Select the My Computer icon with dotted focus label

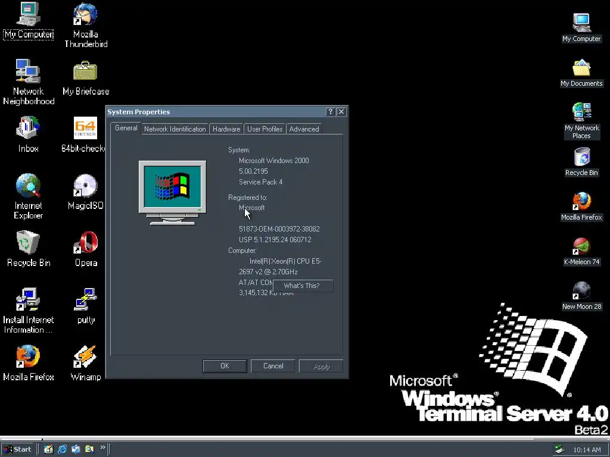[29, 21]
